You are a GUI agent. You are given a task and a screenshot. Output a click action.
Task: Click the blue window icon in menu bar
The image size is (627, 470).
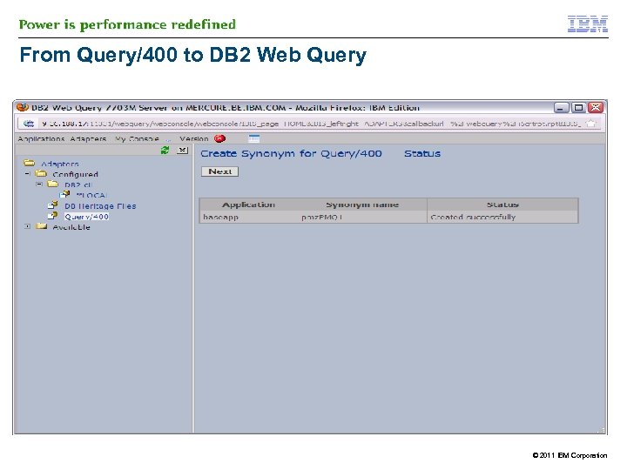pyautogui.click(x=254, y=138)
